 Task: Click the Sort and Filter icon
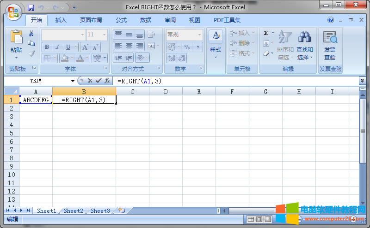tap(285, 38)
